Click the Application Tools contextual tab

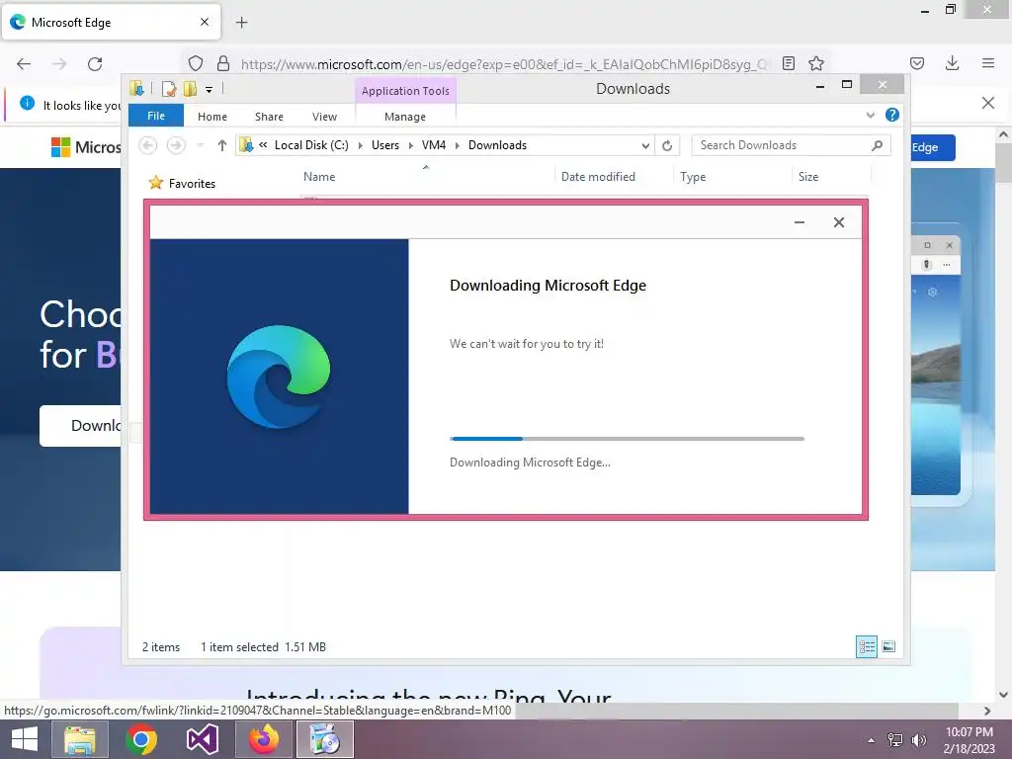pyautogui.click(x=405, y=91)
